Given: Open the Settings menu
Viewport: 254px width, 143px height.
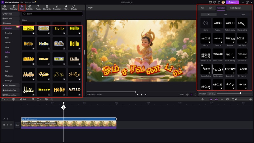Looking at the screenshot, I should pos(28,2).
